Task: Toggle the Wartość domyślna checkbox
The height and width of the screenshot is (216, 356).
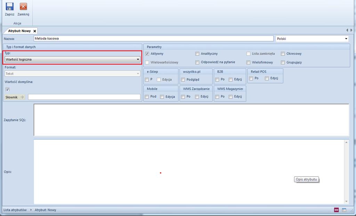Action: [8, 89]
